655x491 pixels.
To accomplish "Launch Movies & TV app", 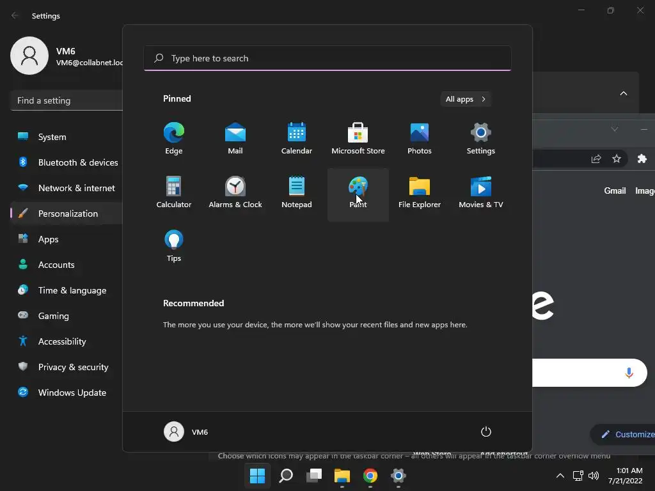I will (481, 193).
